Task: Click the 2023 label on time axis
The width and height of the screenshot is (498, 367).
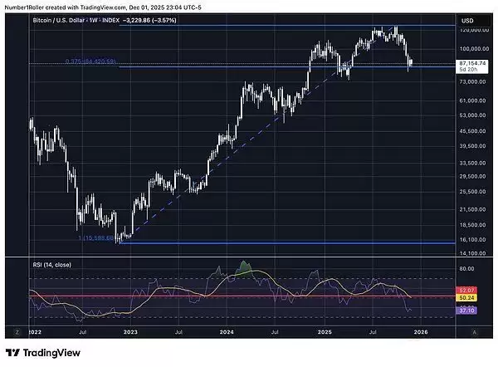Action: tap(130, 330)
